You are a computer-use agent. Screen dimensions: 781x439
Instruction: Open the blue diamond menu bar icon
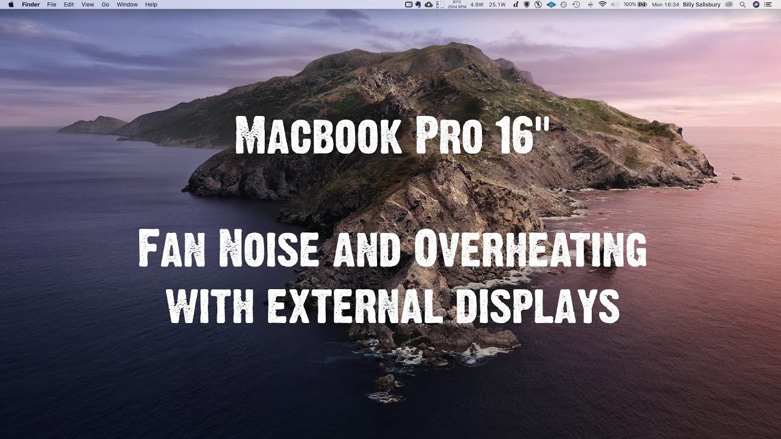point(552,5)
